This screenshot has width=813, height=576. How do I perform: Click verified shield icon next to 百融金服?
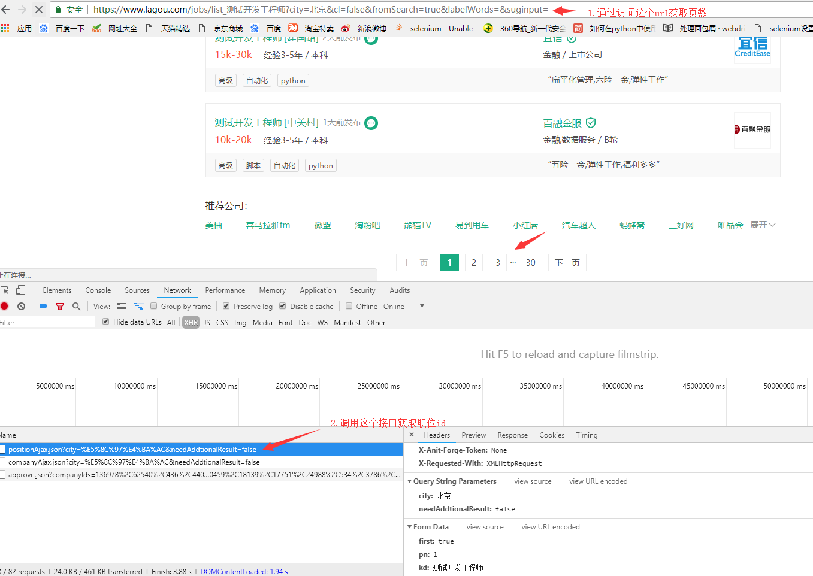591,123
